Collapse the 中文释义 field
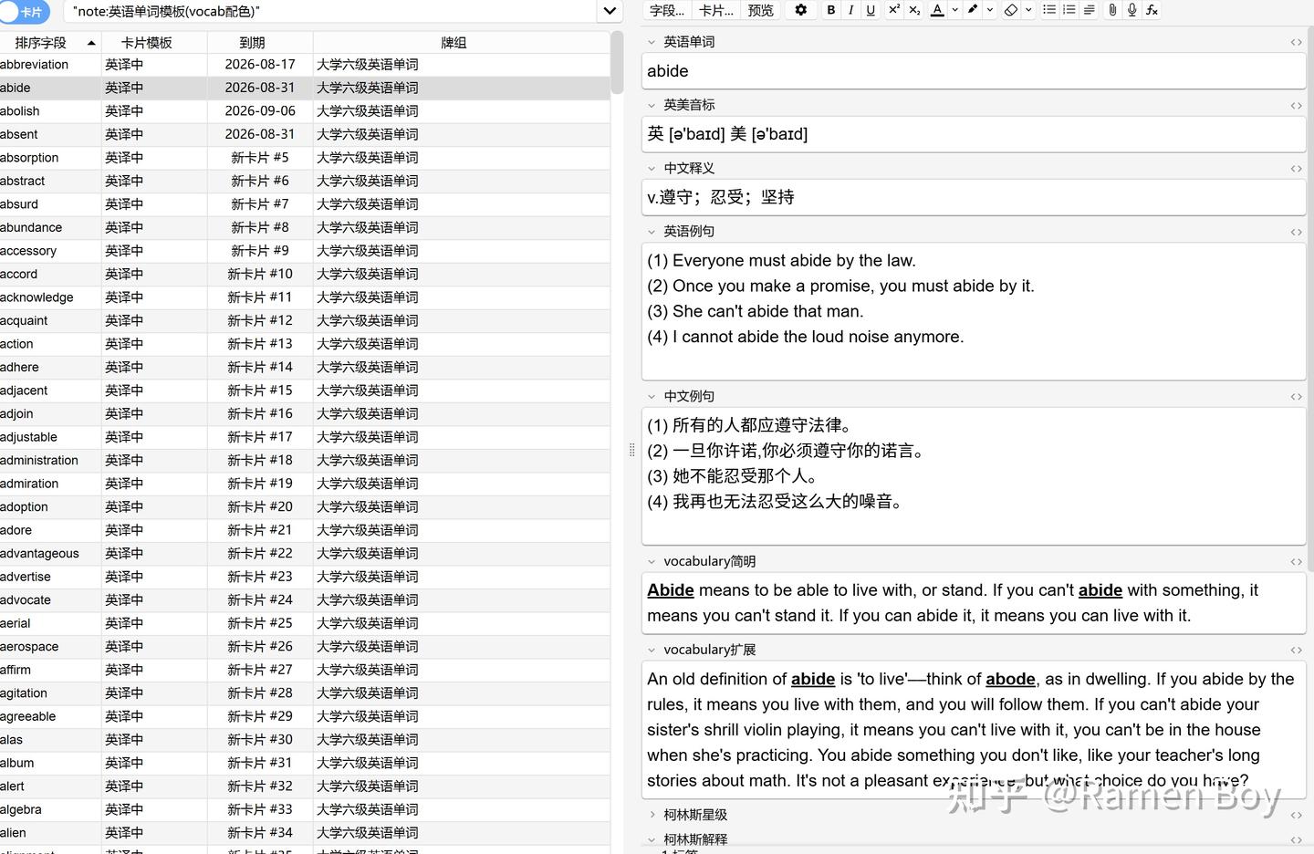This screenshot has height=854, width=1314. [x=652, y=169]
